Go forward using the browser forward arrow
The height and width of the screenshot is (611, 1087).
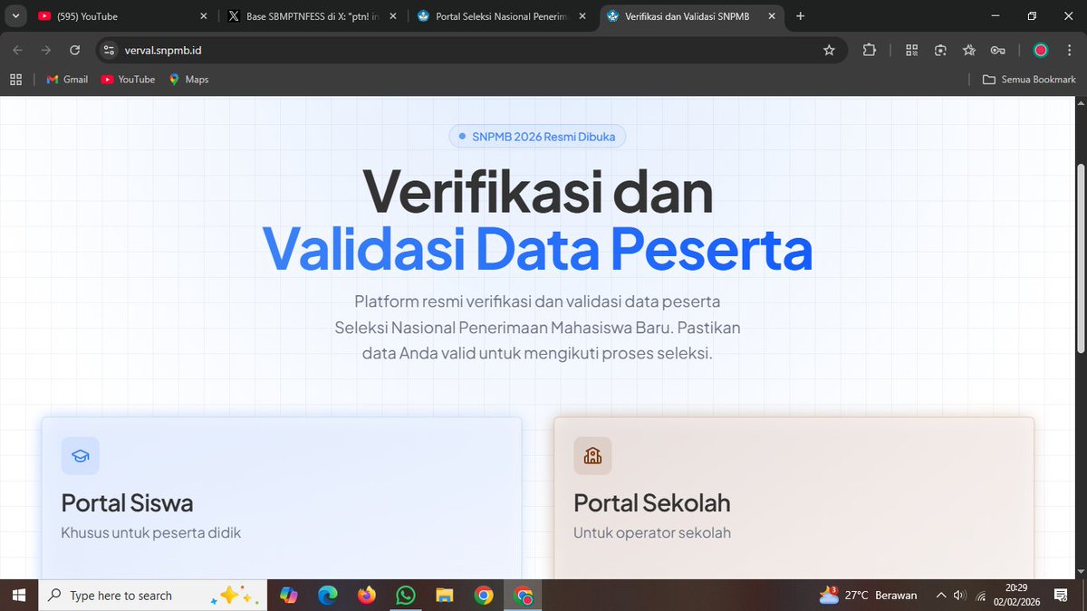46,50
